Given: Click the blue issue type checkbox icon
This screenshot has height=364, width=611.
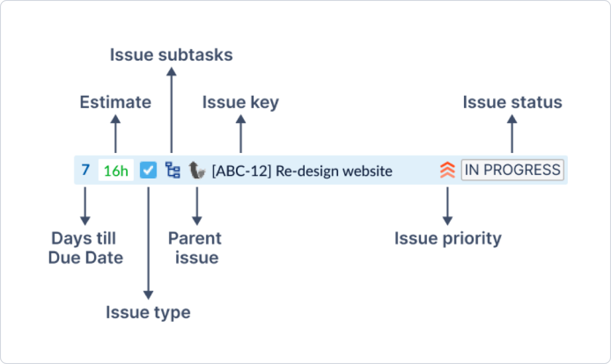Looking at the screenshot, I should (x=148, y=170).
